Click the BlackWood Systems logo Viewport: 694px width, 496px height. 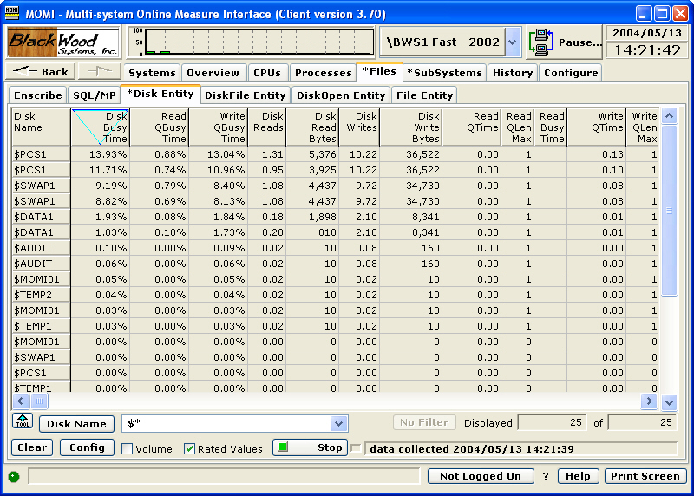click(62, 42)
